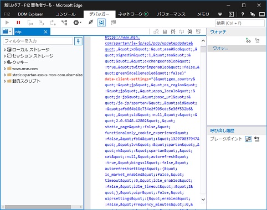Open the more tools overflow dropdown arrow
267x210 pixels.
(220, 14)
